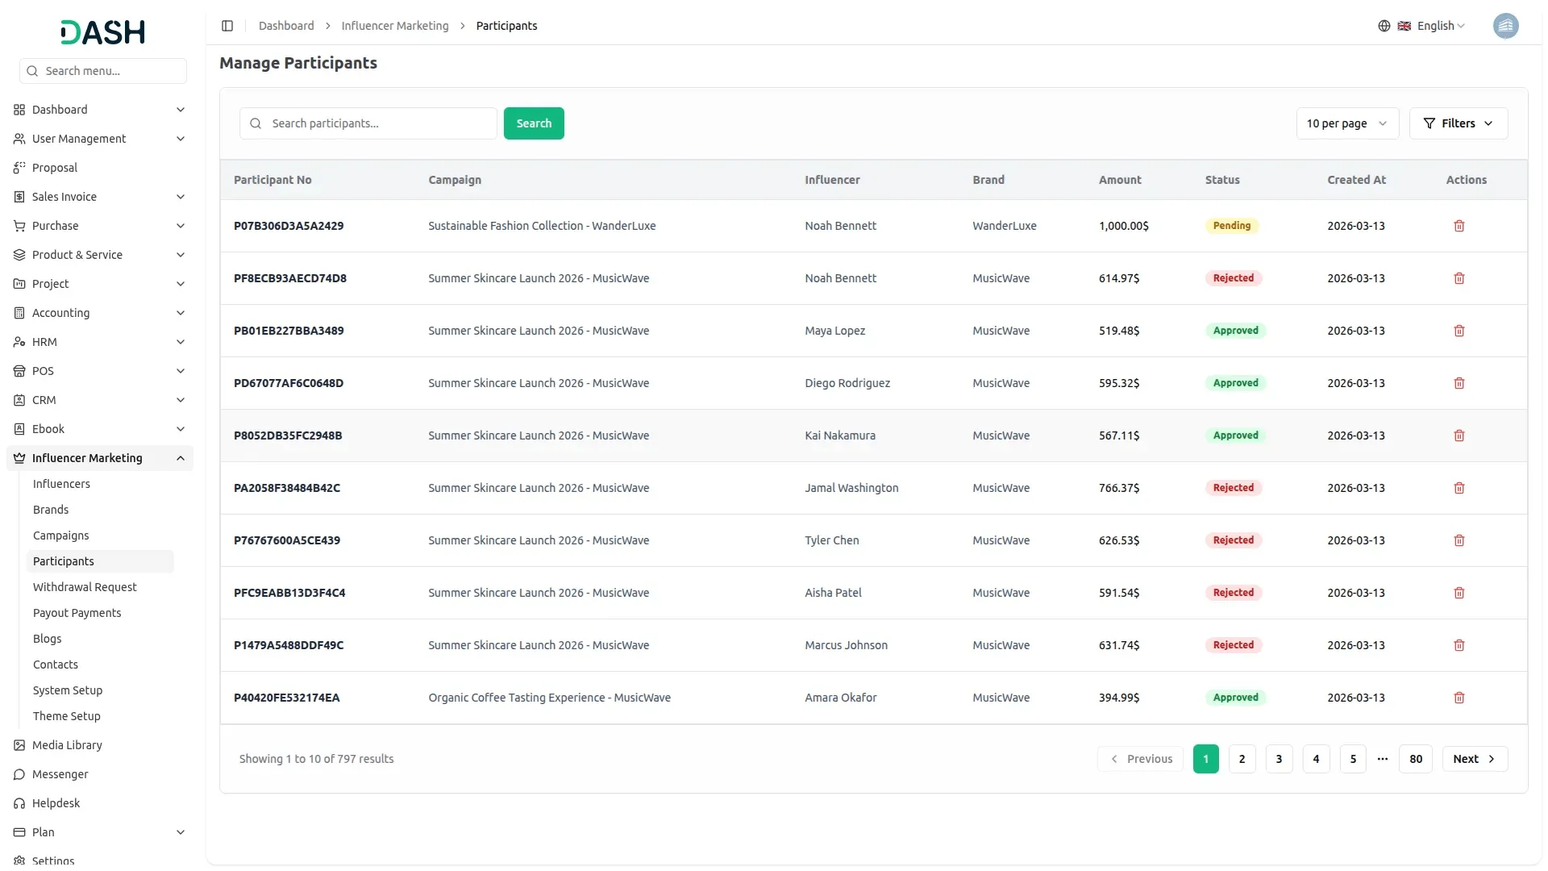This screenshot has height=871, width=1548.
Task: Click Influencer Marketing breadcrumb link
Action: pyautogui.click(x=395, y=26)
